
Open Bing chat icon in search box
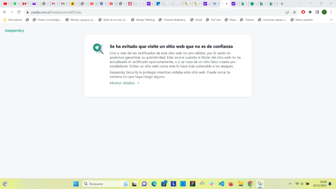126,184
